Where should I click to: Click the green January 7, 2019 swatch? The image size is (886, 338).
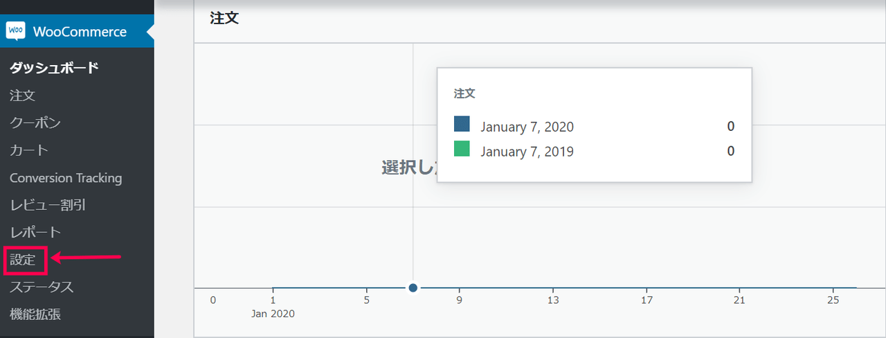click(x=462, y=149)
